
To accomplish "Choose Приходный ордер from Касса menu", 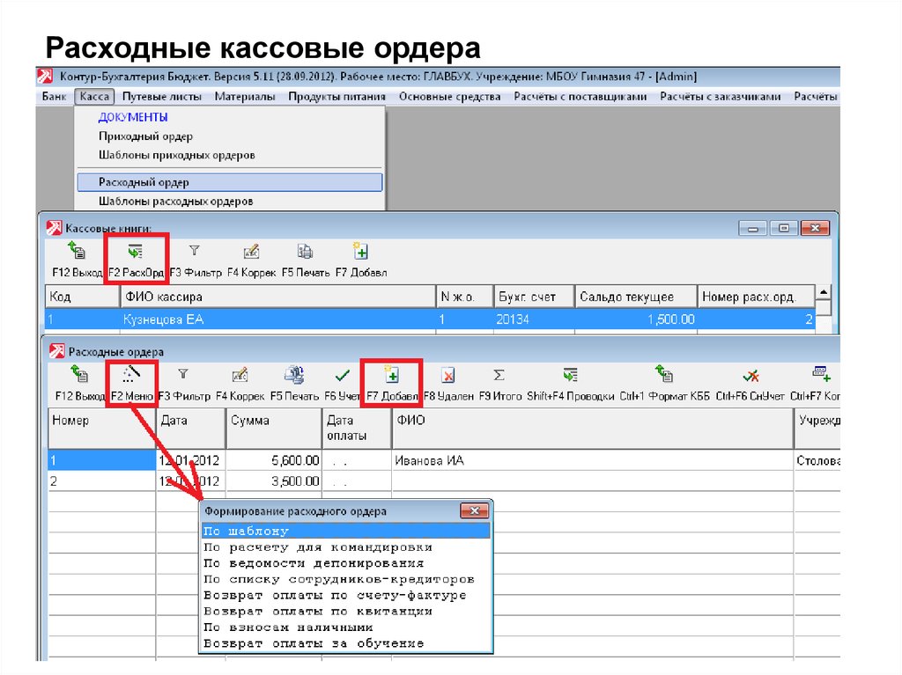I will pos(145,136).
